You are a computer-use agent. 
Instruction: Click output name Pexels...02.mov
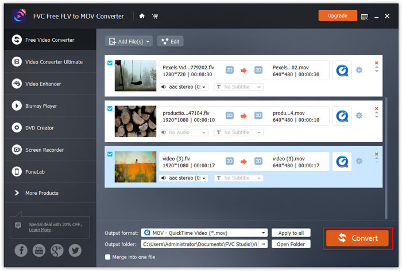click(291, 68)
